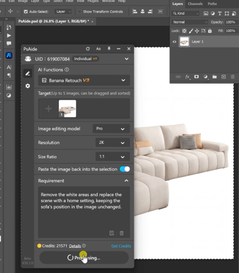Filter layers by type layers
The height and width of the screenshot is (273, 239).
point(220,14)
